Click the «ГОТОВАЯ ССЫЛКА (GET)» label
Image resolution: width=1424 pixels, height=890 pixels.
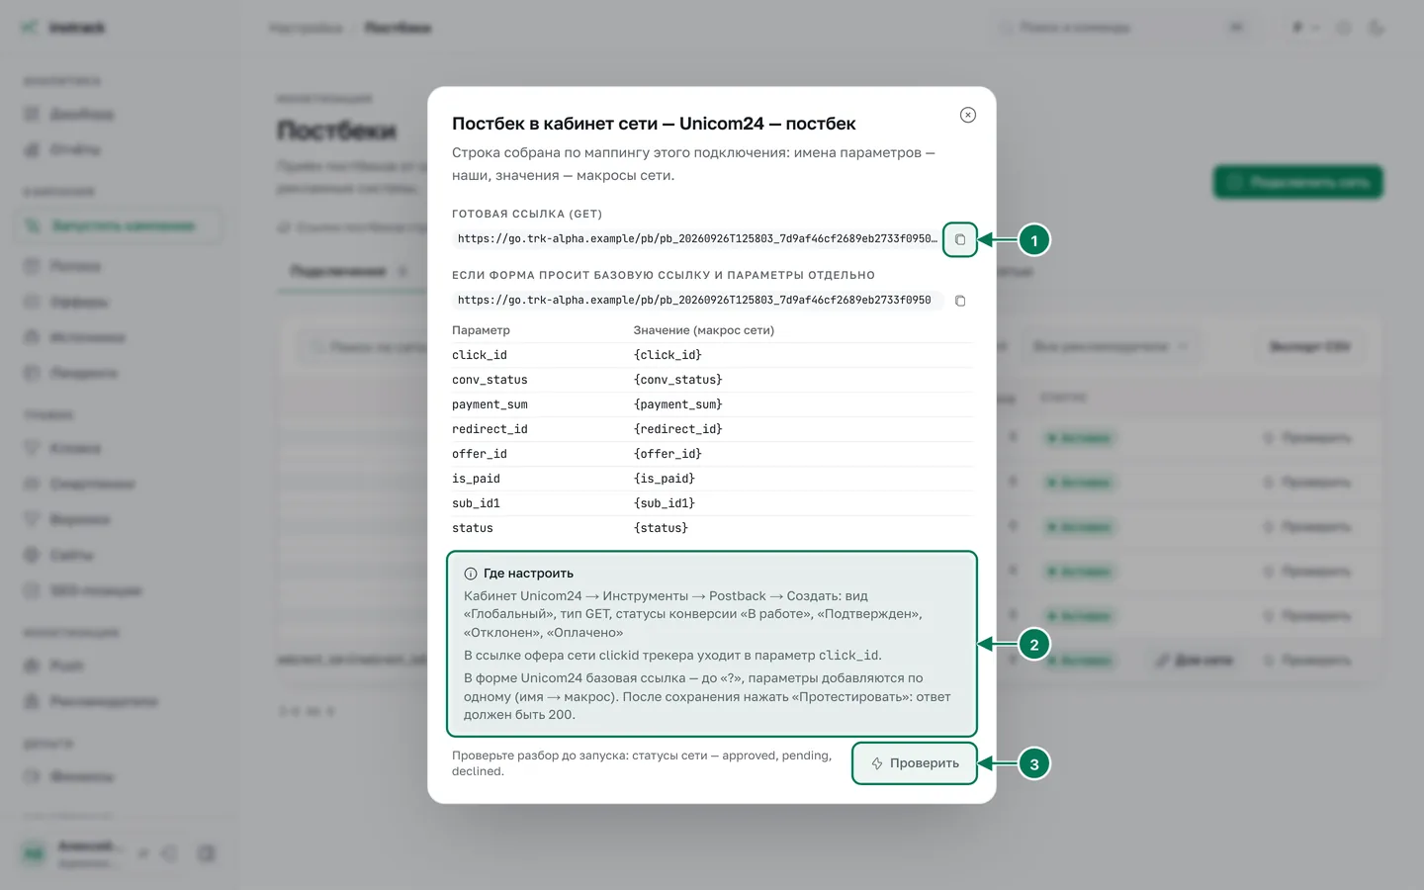527,214
